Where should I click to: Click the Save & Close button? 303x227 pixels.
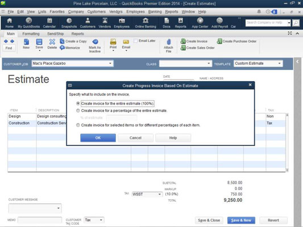209,220
